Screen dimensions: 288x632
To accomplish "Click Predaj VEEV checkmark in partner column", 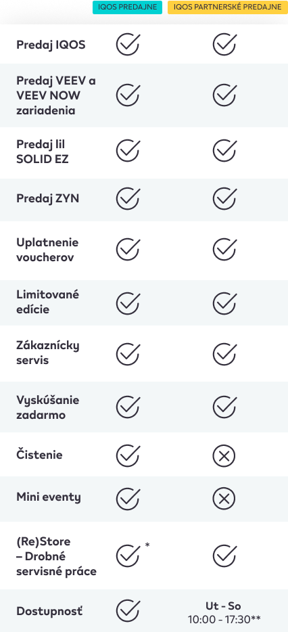I will pos(224,95).
